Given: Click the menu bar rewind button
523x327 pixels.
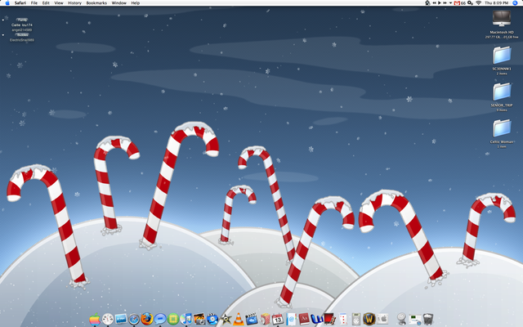Looking at the screenshot, I should pos(434,2).
